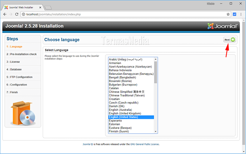Image resolution: width=246 pixels, height=154 pixels.
Task: Choose English (United Kingdom) in list
Action: tap(131, 113)
